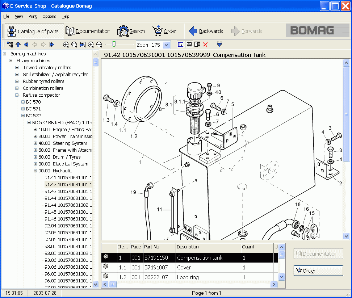Click gear icon in Cover row
This screenshot has width=352, height=298.
(106, 266)
